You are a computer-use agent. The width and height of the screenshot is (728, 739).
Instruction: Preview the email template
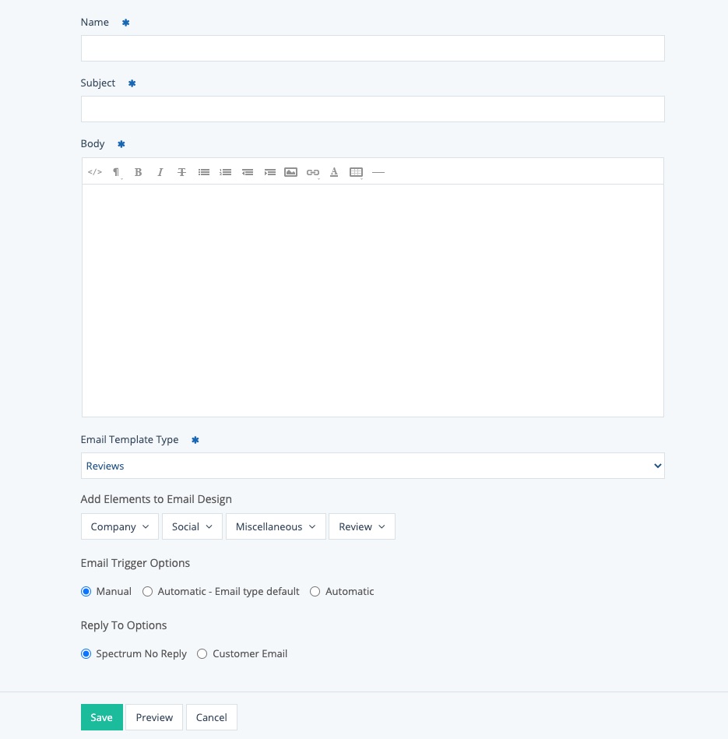coord(154,717)
